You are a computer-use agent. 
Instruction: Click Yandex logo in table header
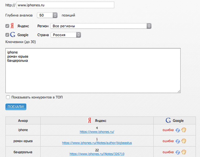(89, 121)
